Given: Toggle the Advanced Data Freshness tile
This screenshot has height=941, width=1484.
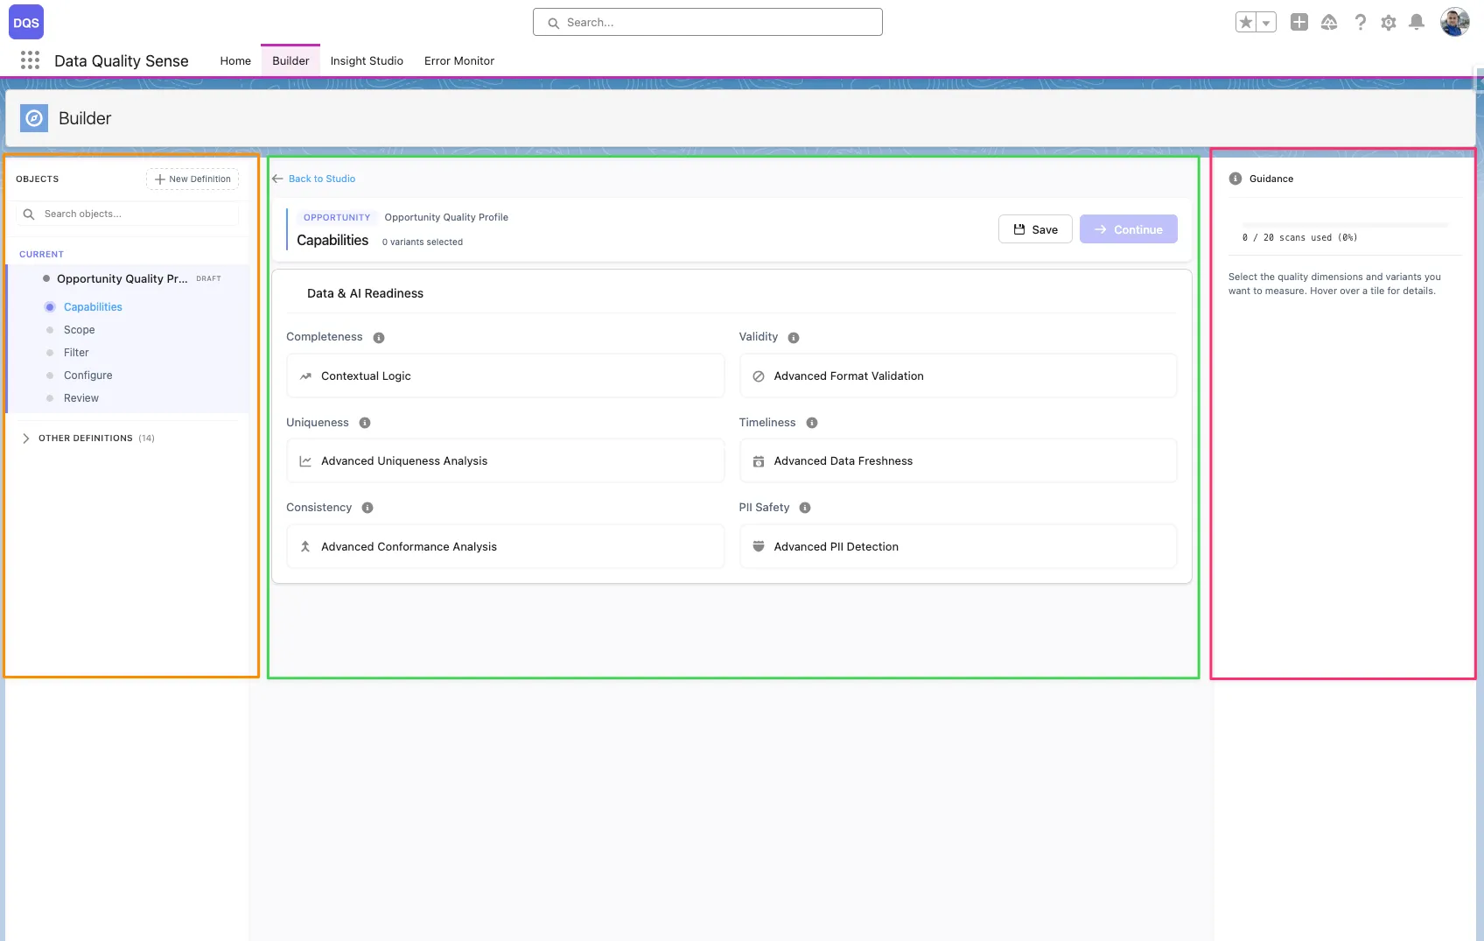Looking at the screenshot, I should coord(957,460).
